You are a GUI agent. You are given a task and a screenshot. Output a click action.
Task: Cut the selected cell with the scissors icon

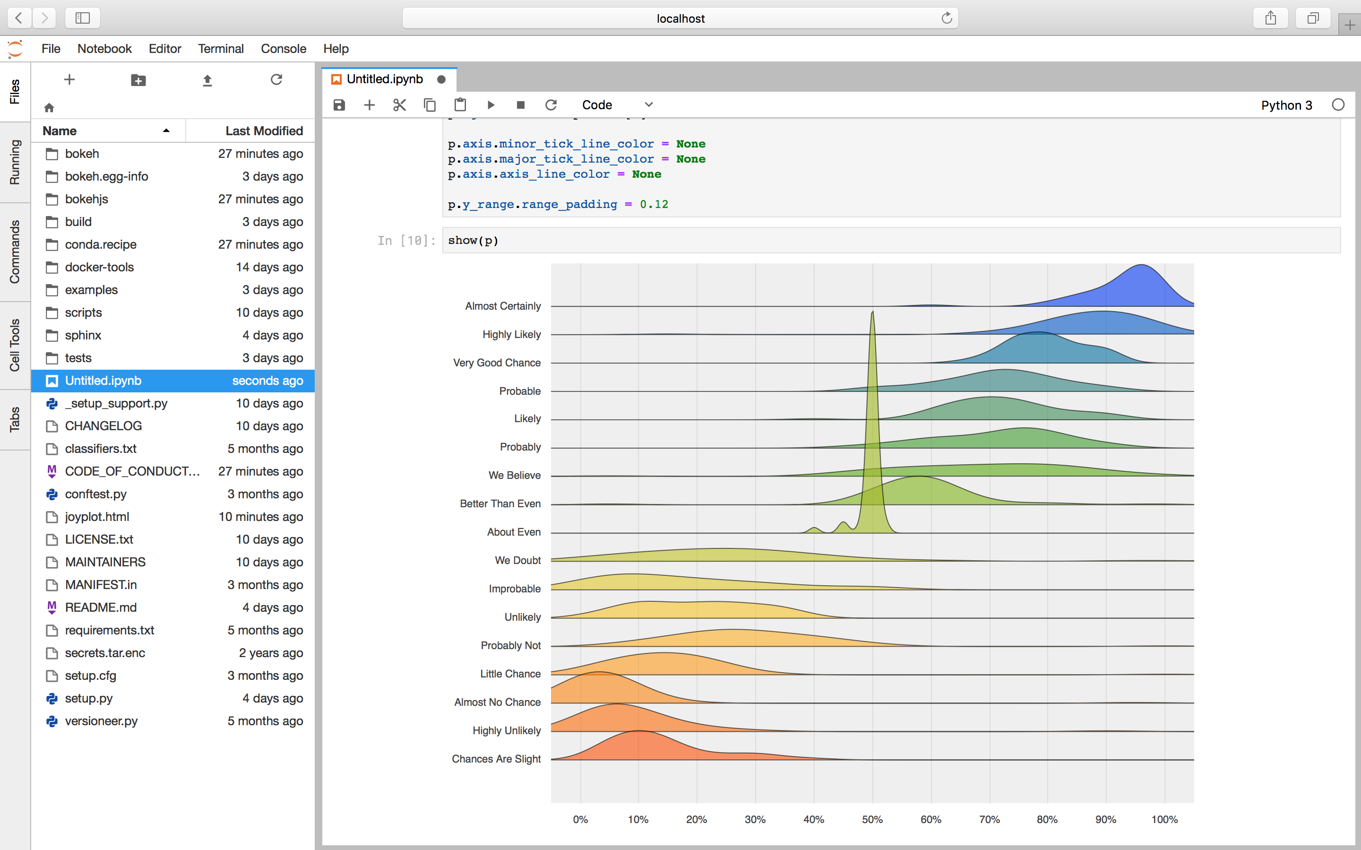tap(399, 105)
